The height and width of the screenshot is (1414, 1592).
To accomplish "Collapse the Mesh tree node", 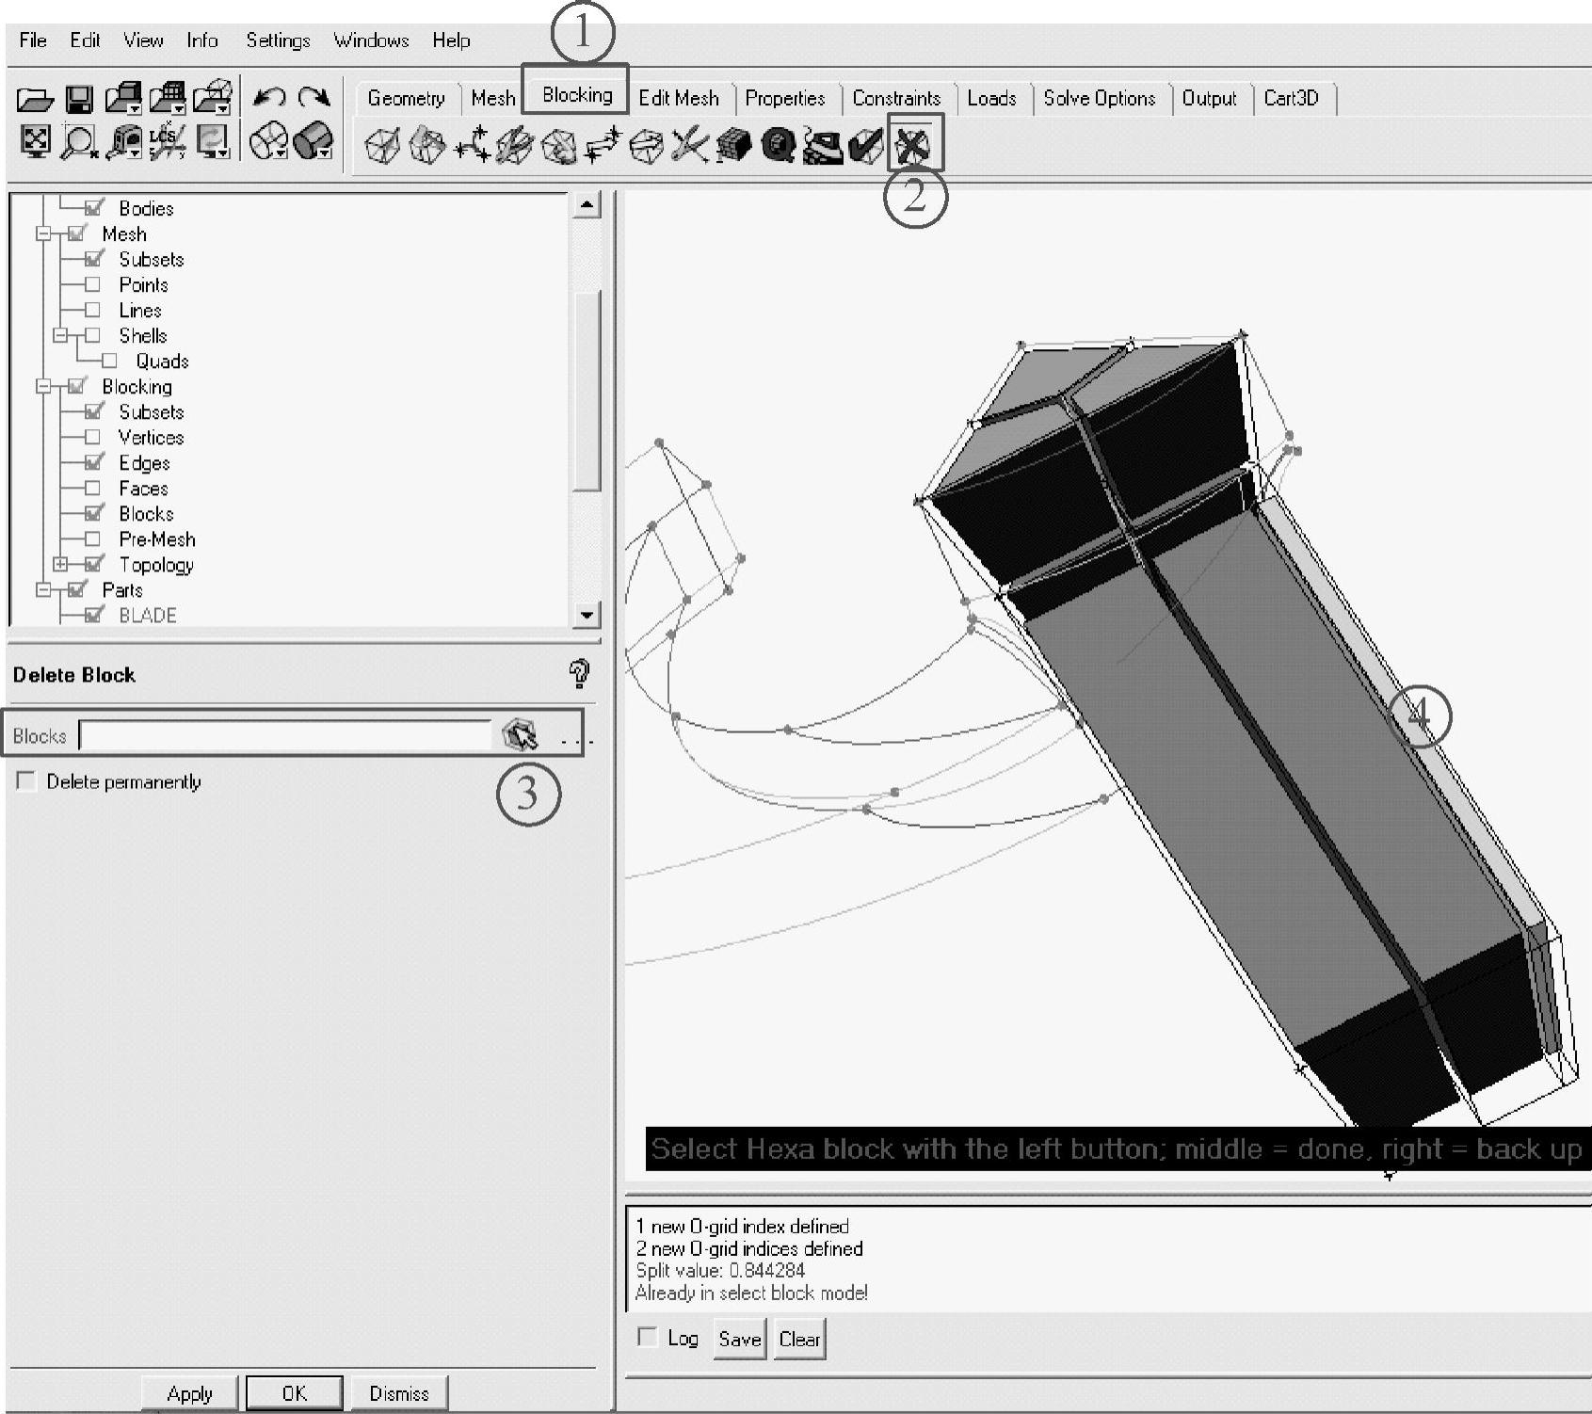I will [x=43, y=233].
